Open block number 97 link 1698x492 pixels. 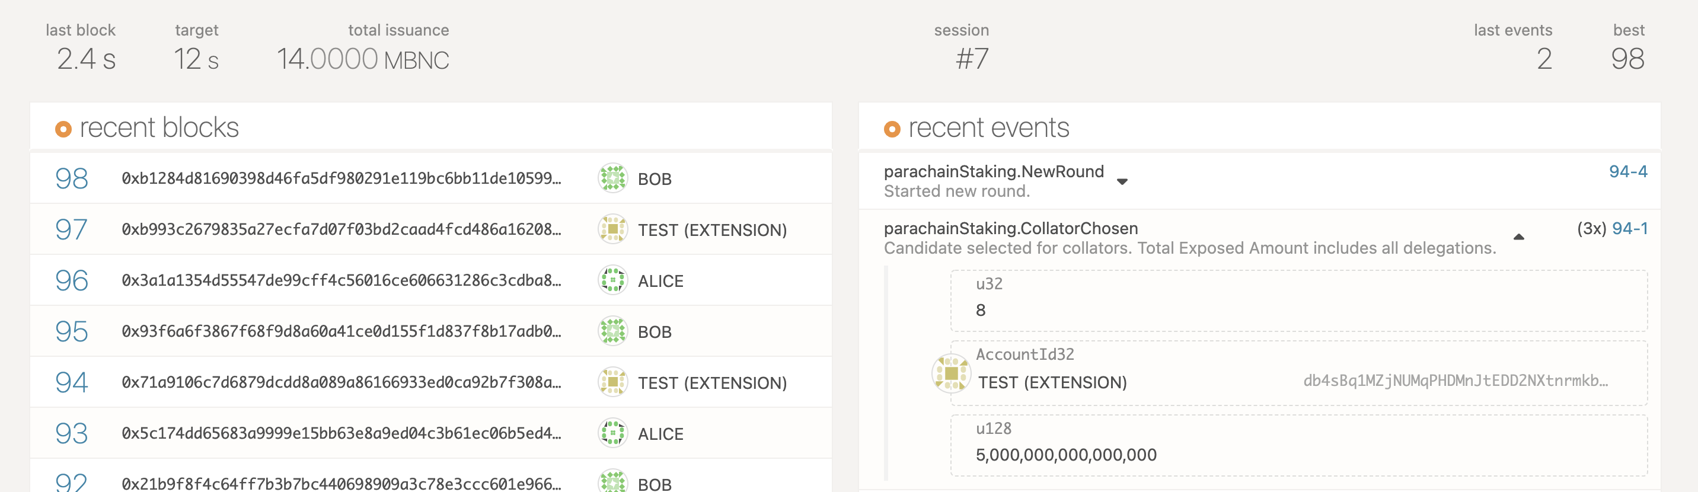pyautogui.click(x=71, y=229)
